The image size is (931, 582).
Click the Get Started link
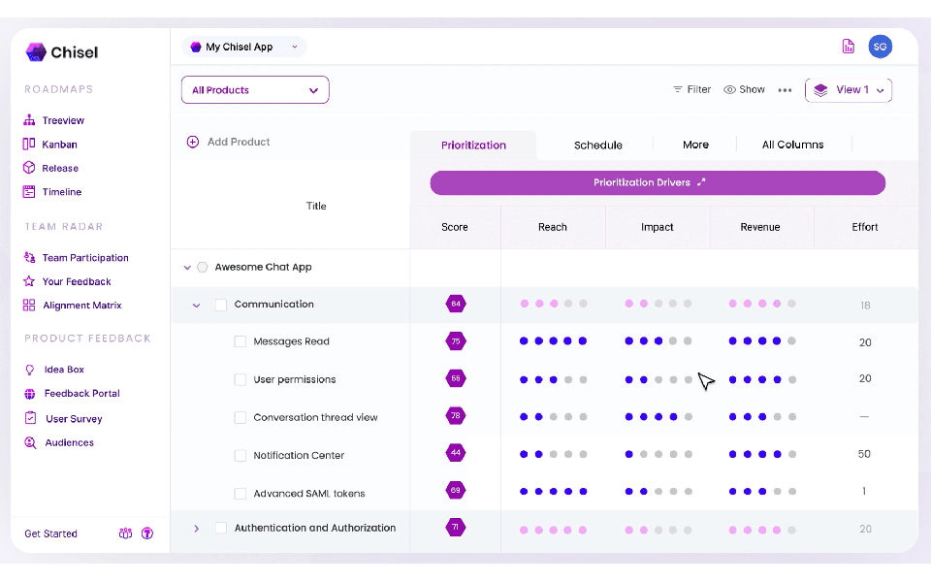[51, 533]
